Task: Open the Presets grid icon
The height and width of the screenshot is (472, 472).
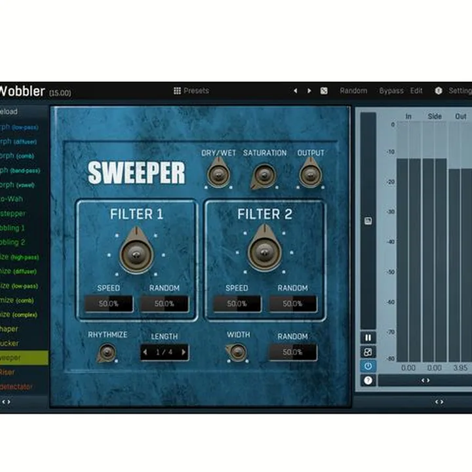Action: tap(177, 90)
